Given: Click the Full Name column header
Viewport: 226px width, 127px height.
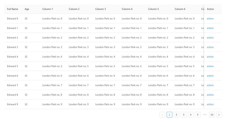Looking at the screenshot, I should (x=12, y=9).
